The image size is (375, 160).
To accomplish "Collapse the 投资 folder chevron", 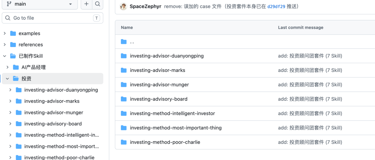I will point(7,78).
